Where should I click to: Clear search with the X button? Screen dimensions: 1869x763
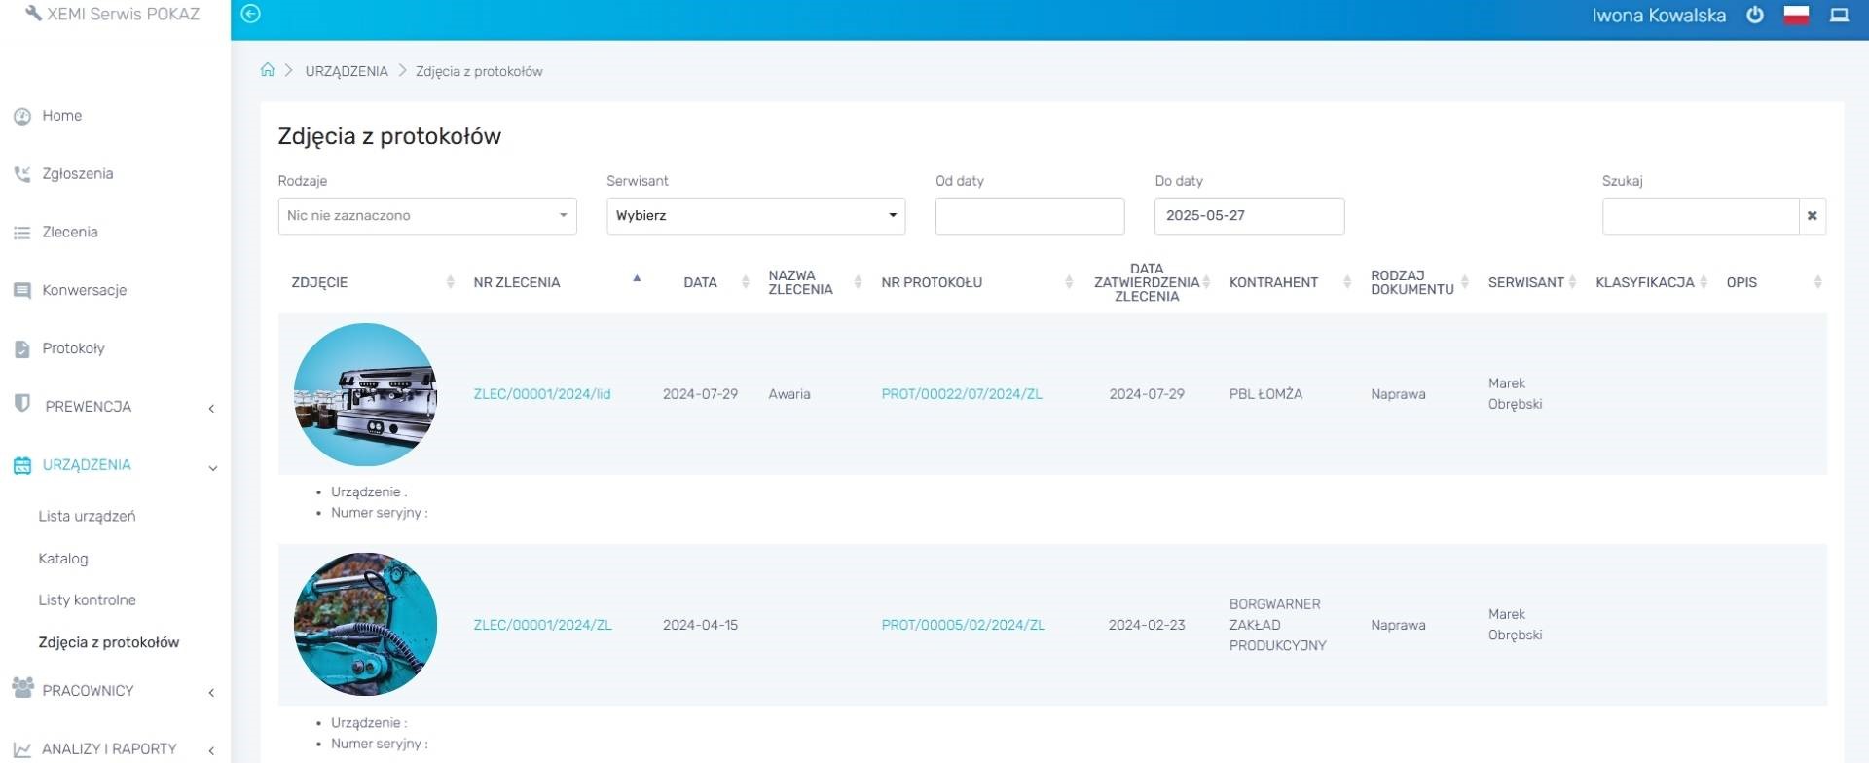(1812, 216)
